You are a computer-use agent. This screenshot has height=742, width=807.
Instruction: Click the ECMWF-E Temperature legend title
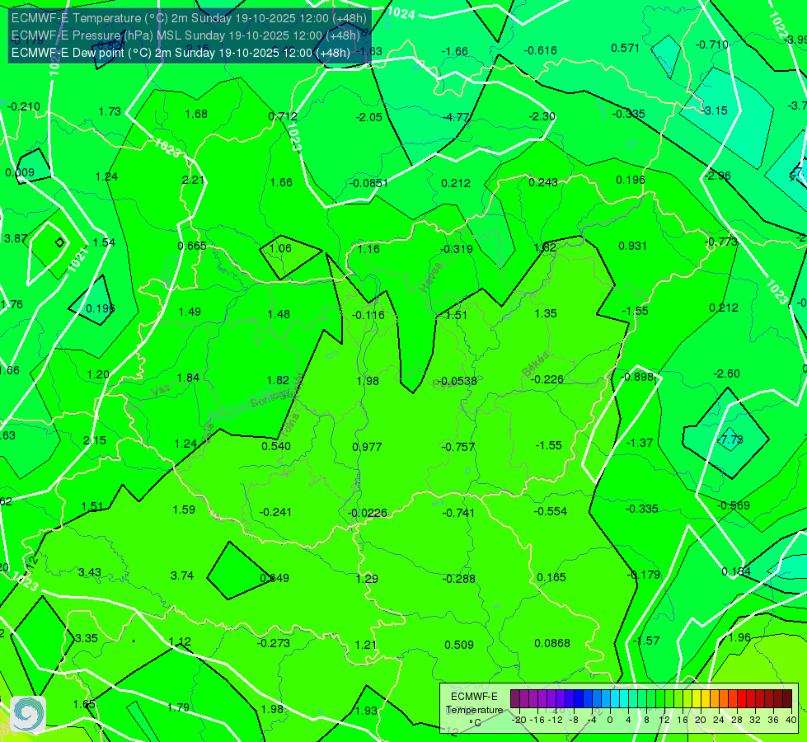(x=474, y=710)
